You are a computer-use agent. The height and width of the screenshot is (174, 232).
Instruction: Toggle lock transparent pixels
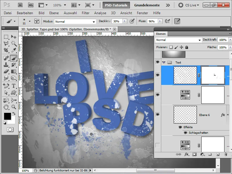[x=171, y=47]
